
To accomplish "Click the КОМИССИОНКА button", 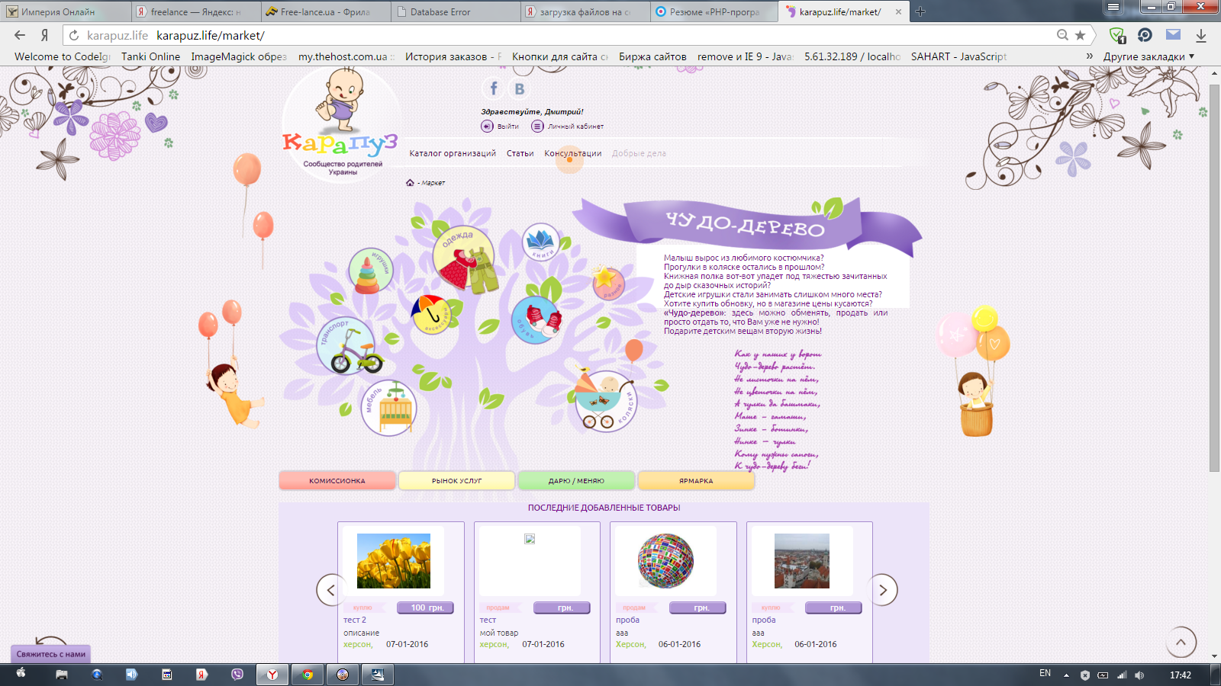I will click(x=337, y=480).
